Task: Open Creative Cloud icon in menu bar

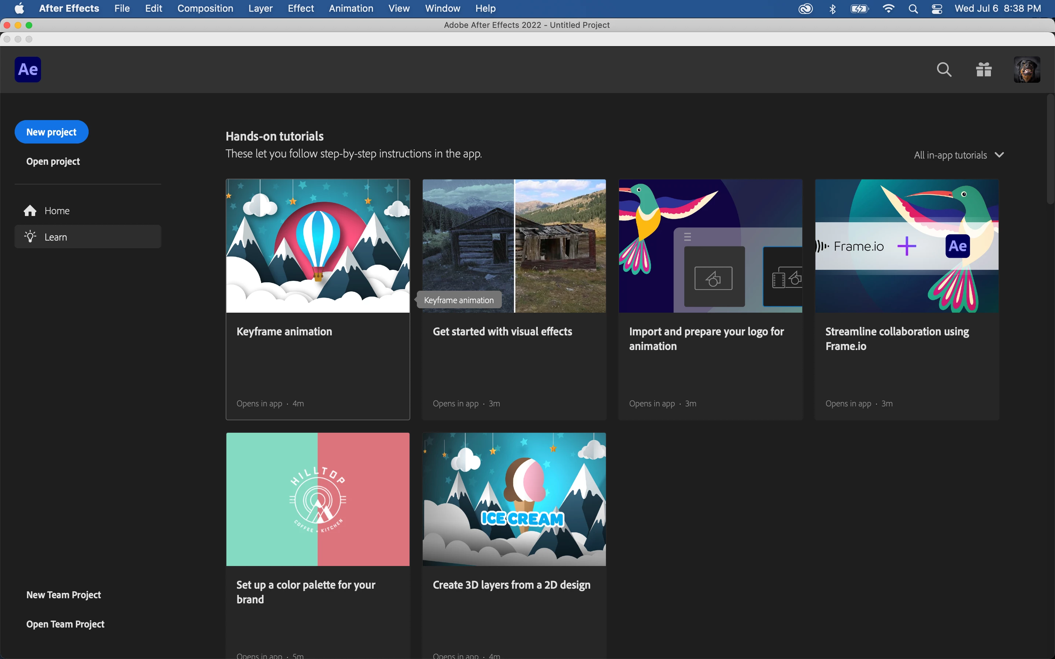Action: 805,9
